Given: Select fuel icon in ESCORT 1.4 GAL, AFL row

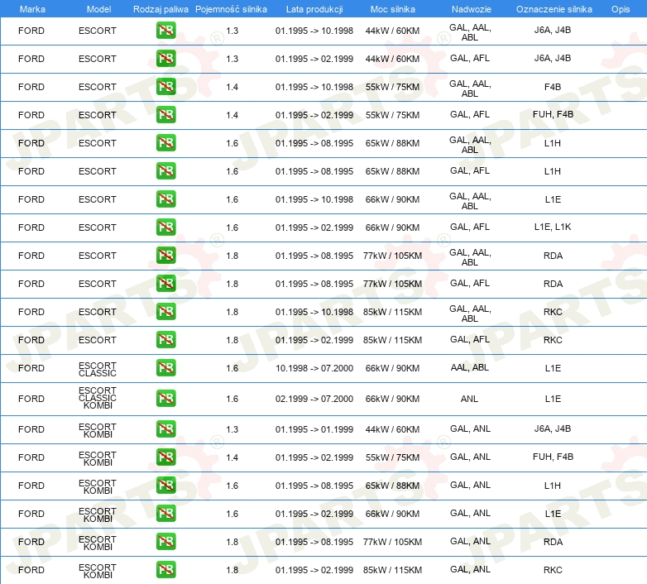Looking at the screenshot, I should click(x=165, y=115).
